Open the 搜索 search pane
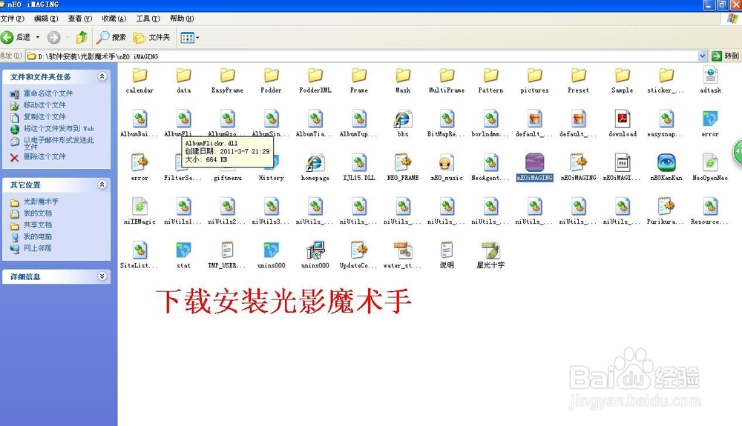The width and height of the screenshot is (742, 426). 111,37
